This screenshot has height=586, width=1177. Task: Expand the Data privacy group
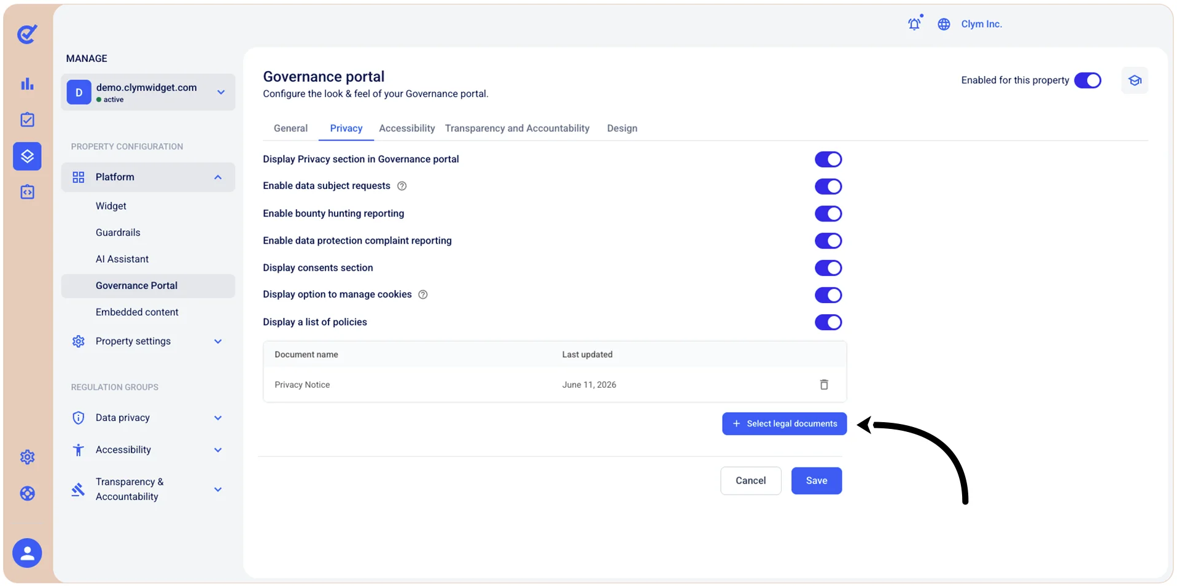[148, 418]
